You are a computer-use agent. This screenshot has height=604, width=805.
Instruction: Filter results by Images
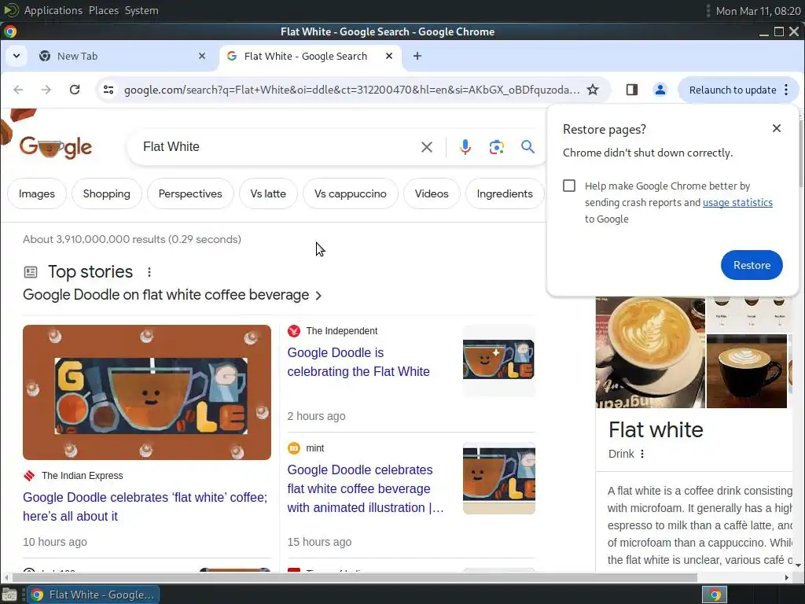tap(36, 193)
